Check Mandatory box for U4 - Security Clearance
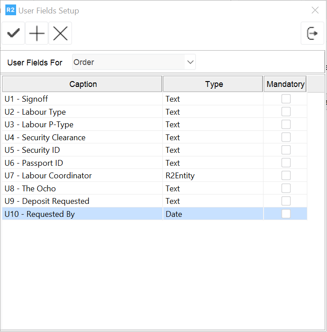This screenshot has height=332, width=327. click(286, 138)
